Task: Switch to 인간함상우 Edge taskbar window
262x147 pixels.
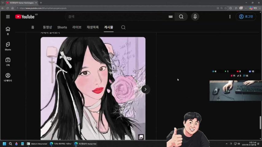Action: tap(85, 144)
